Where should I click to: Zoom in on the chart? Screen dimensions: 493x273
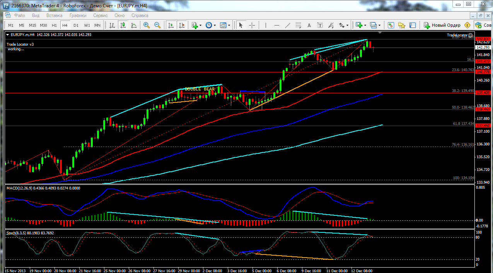pos(147,25)
